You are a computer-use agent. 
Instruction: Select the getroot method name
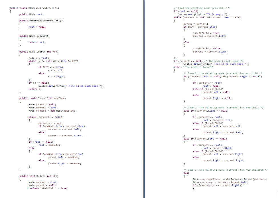point(42,36)
